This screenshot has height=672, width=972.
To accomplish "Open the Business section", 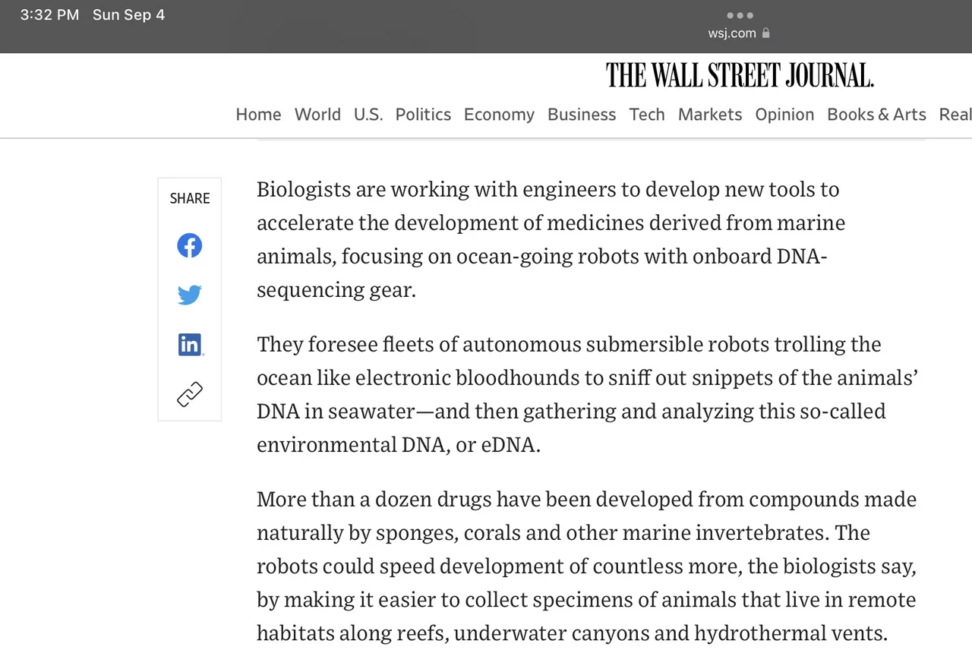I will tap(582, 115).
